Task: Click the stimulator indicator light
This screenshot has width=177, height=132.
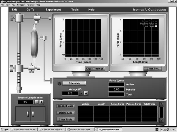Action: pos(59,83)
